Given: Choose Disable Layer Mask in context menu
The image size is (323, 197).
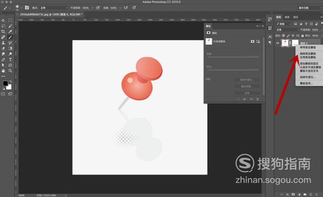Looking at the screenshot, I should (x=308, y=47).
